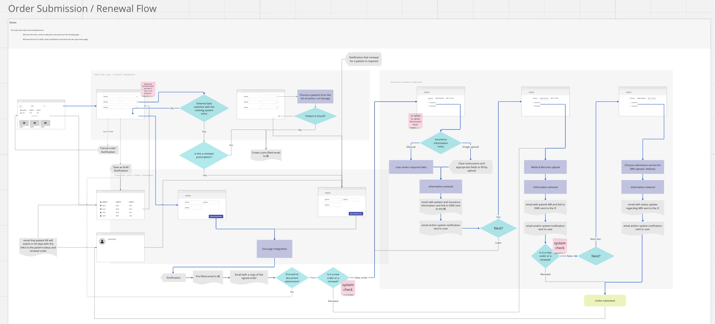Click 'Tab 2' in the landing page wireframe
The width and height of the screenshot is (715, 324).
point(33,106)
